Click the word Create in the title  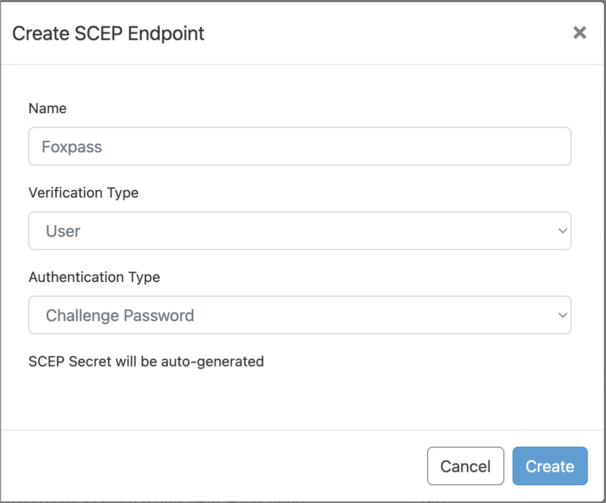click(x=40, y=33)
